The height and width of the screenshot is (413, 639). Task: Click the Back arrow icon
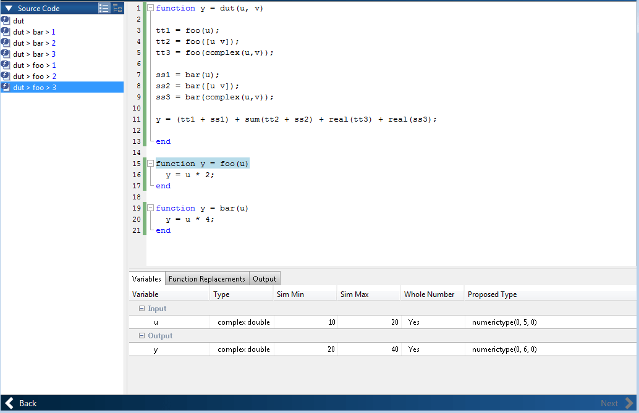tap(9, 403)
